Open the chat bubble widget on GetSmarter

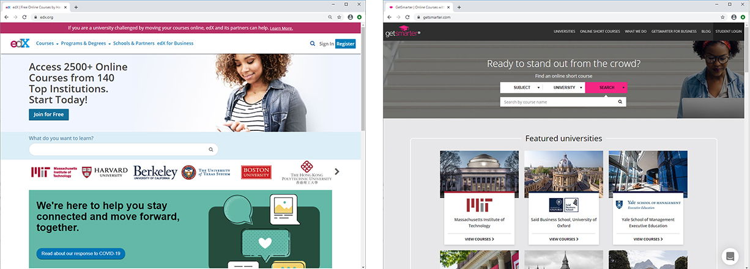[730, 256]
